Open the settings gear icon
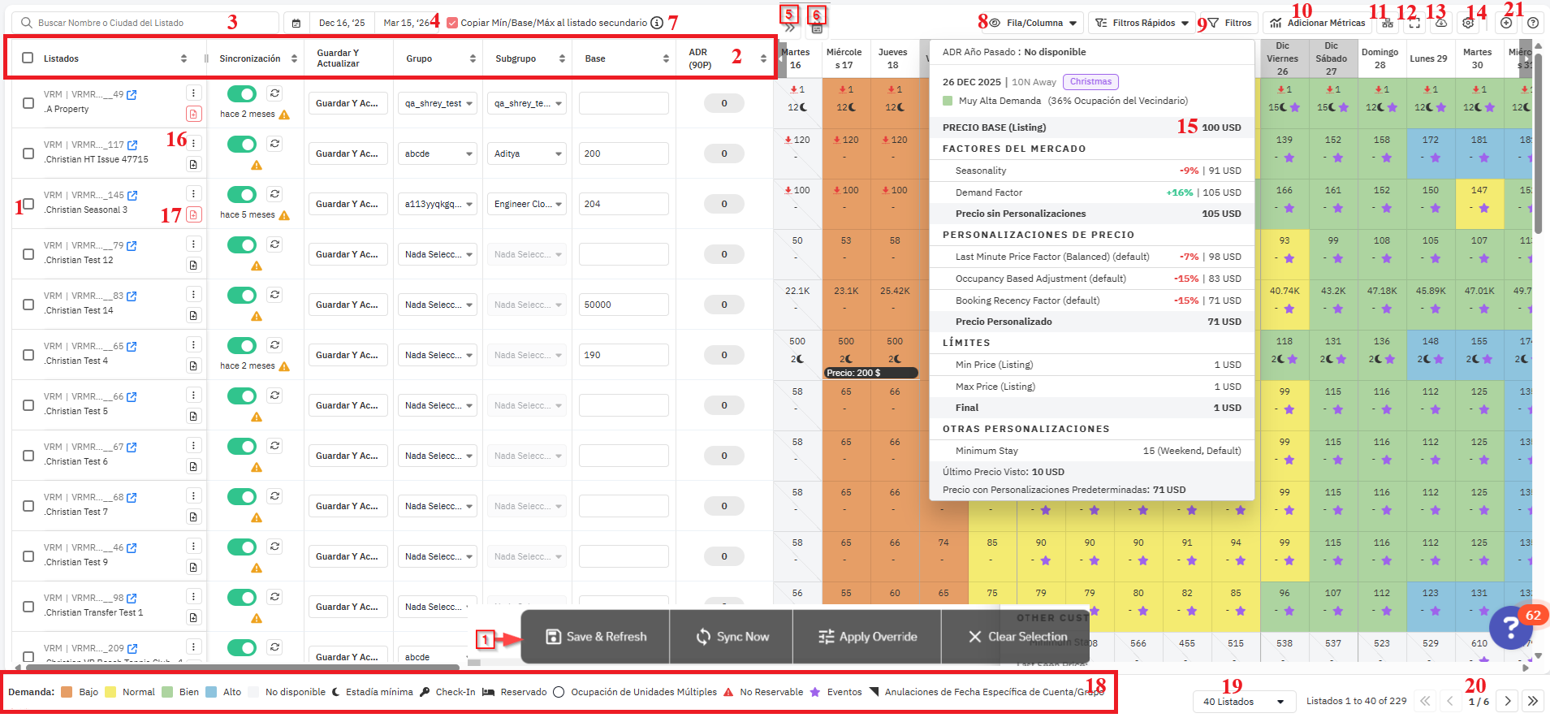 tap(1468, 24)
